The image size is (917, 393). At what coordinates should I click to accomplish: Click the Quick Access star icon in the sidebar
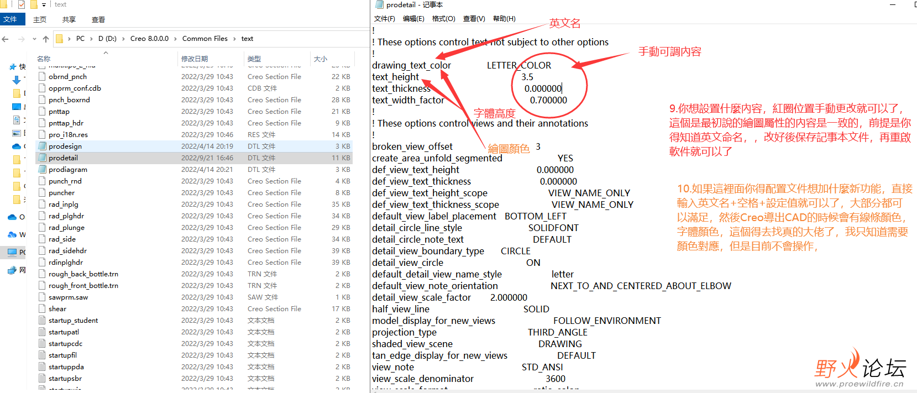13,67
